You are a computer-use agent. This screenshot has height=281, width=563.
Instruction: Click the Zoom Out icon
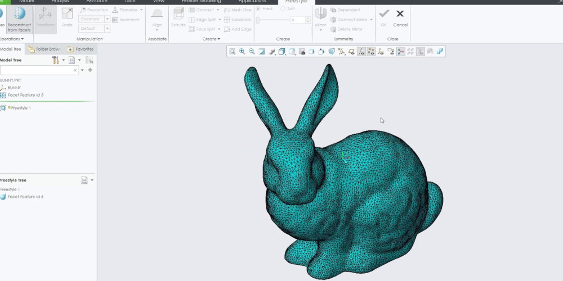click(252, 52)
